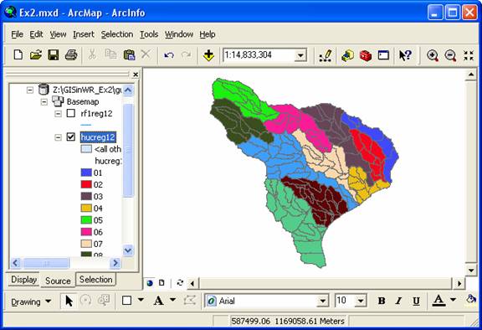Click the blue 01 legend color swatch
The image size is (482, 330).
point(86,173)
